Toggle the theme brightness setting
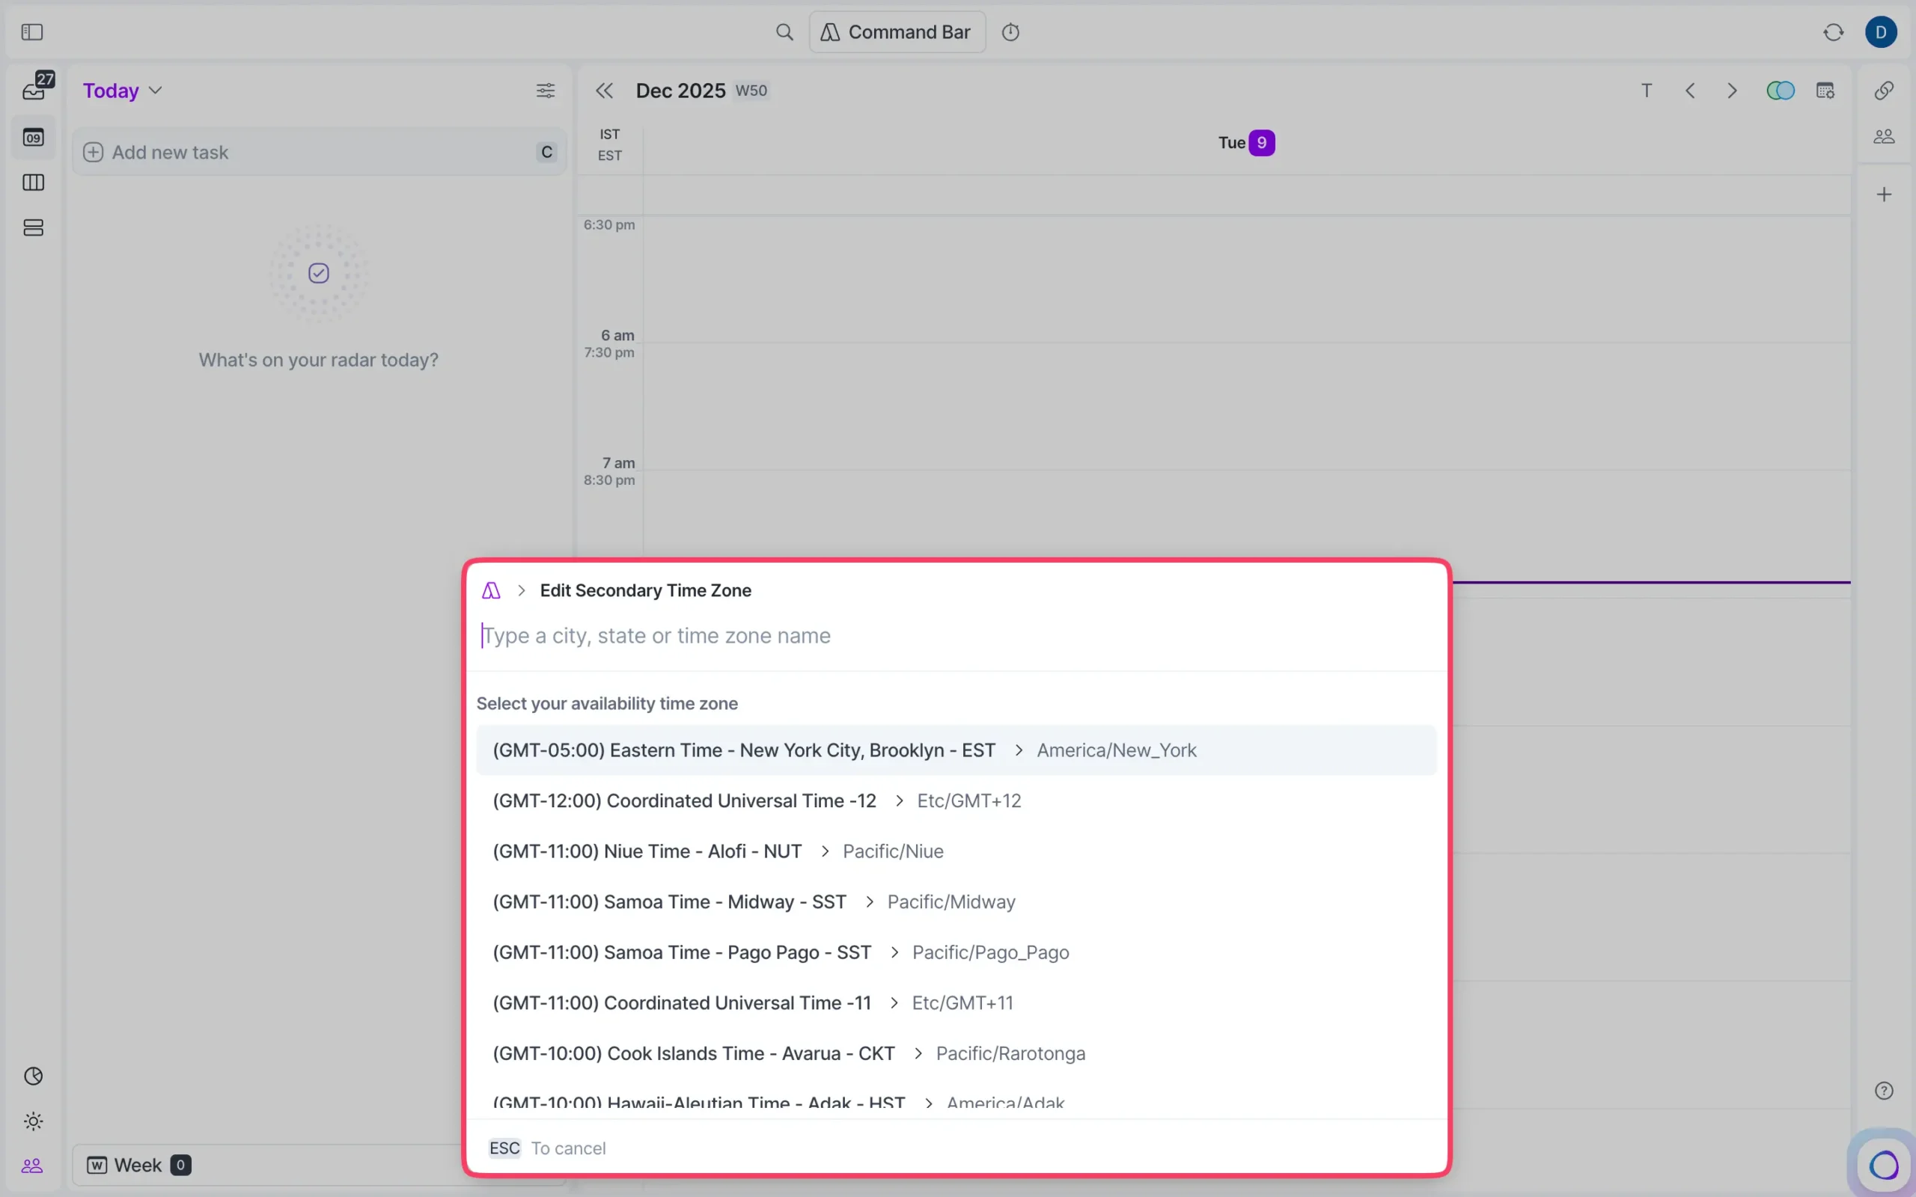The height and width of the screenshot is (1197, 1916). coord(33,1120)
